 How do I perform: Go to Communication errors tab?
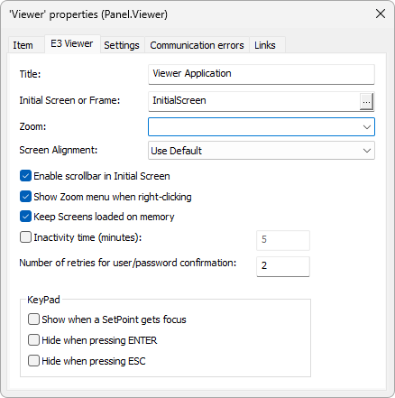pos(197,45)
